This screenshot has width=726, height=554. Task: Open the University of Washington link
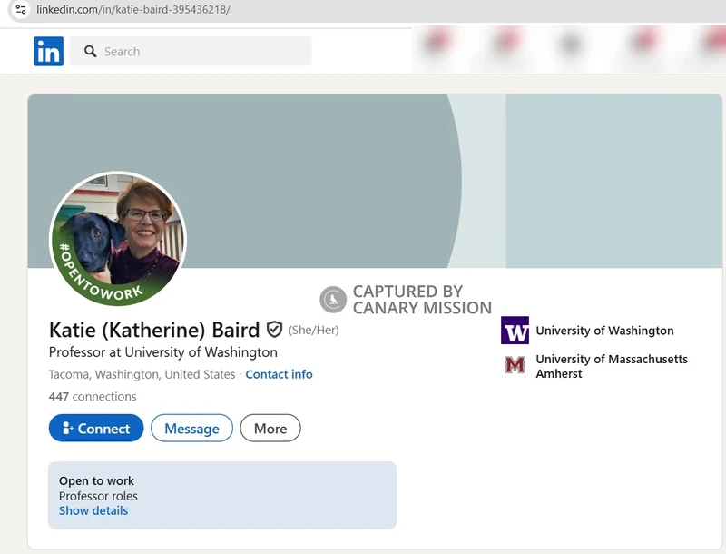pos(604,331)
